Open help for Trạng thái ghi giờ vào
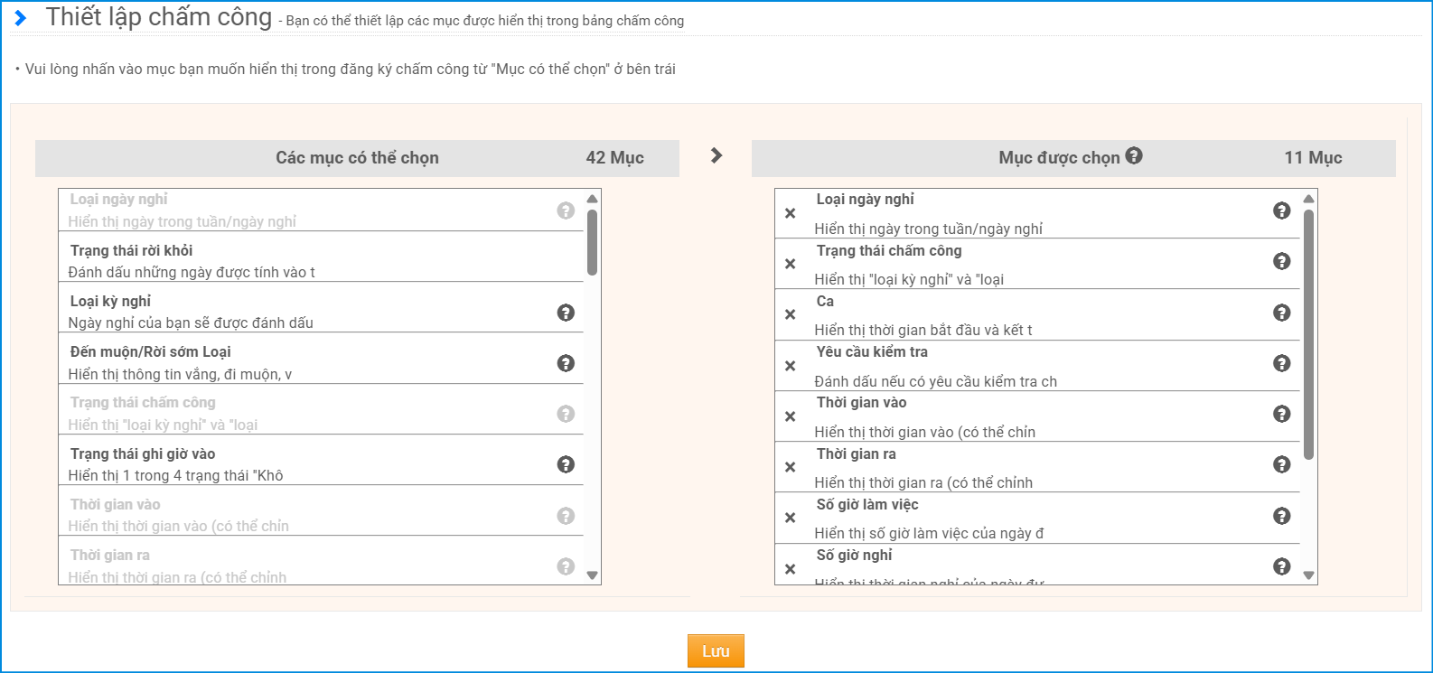The height and width of the screenshot is (673, 1433). pos(566,464)
